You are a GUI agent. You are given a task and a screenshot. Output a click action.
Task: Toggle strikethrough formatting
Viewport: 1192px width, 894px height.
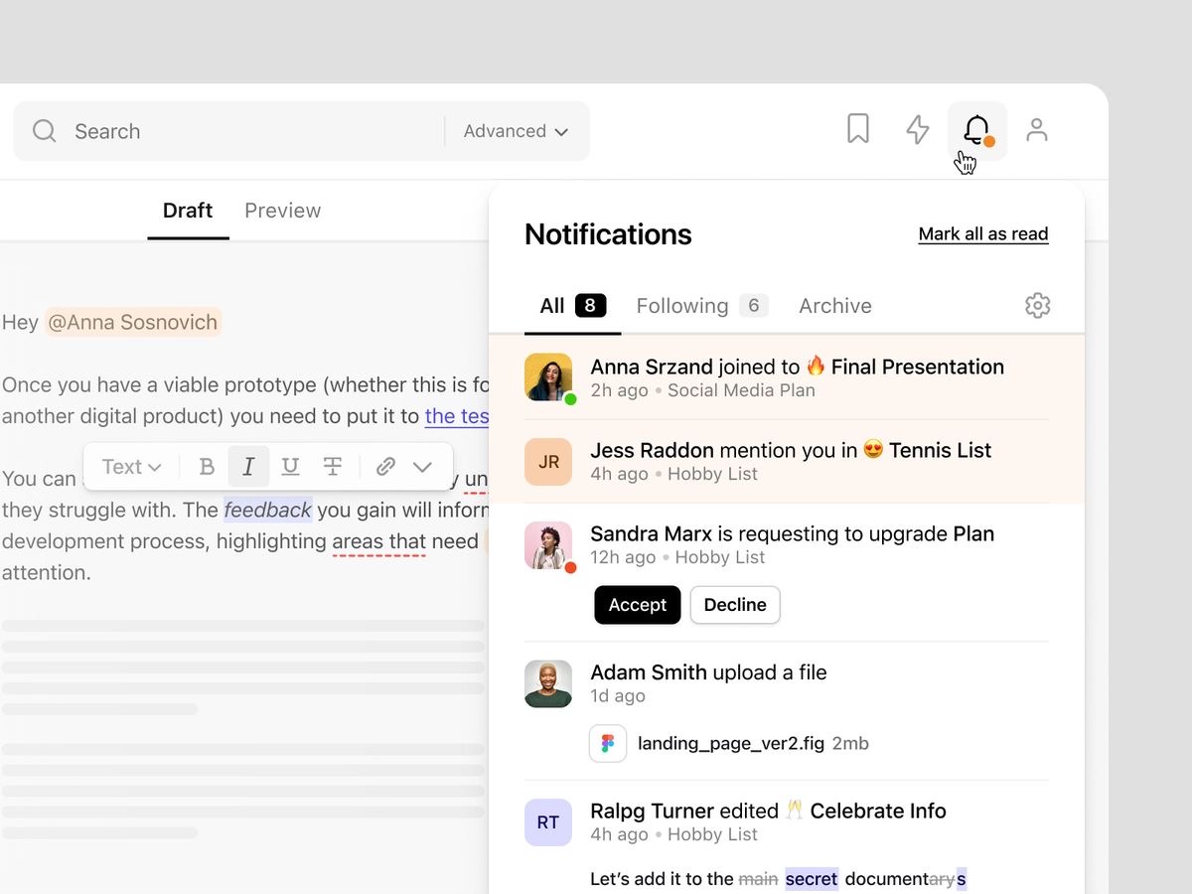(333, 467)
